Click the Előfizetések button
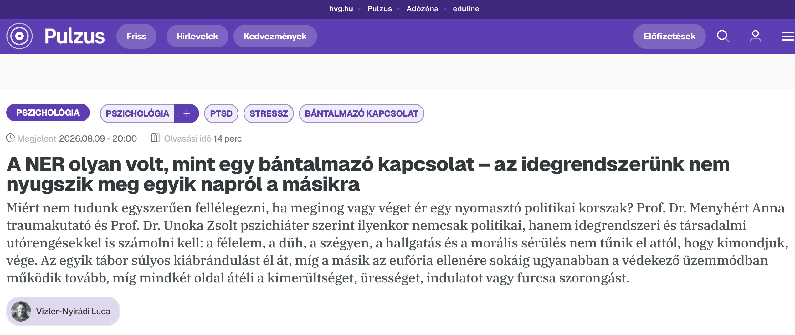Viewport: 795px width, 335px height. click(669, 36)
